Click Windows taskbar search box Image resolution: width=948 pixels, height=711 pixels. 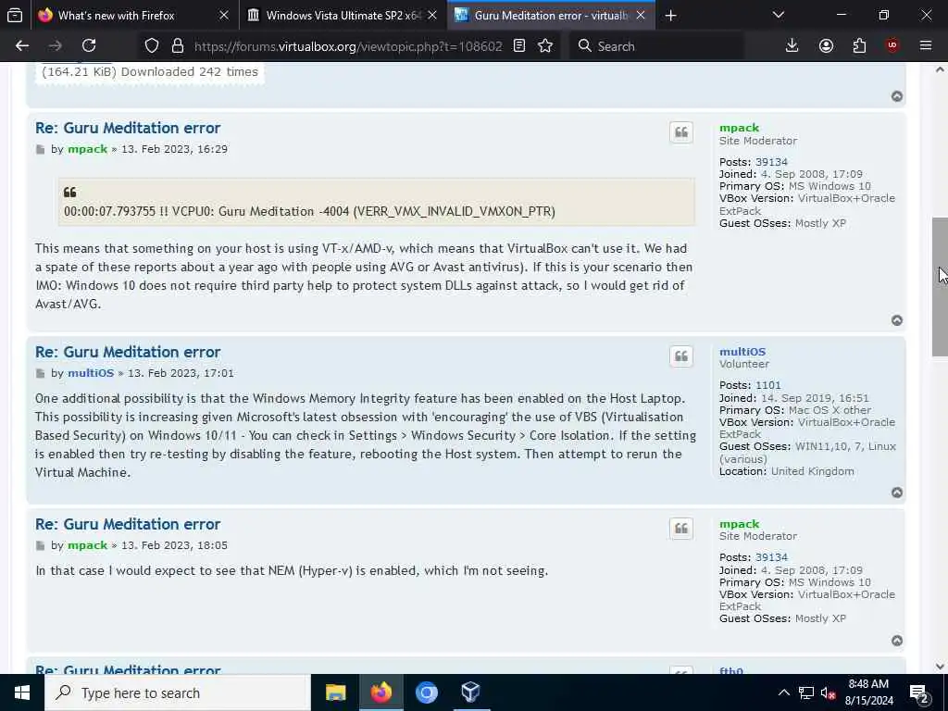tap(178, 692)
